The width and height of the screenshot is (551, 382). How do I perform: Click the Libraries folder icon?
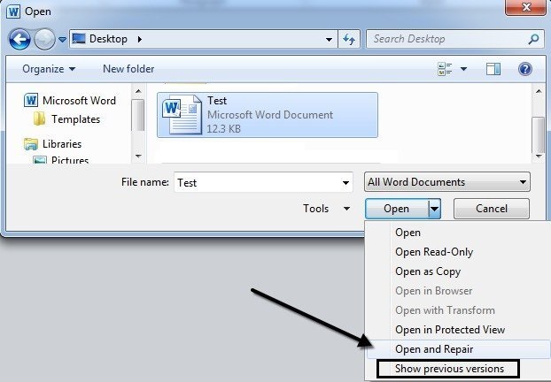click(x=31, y=144)
